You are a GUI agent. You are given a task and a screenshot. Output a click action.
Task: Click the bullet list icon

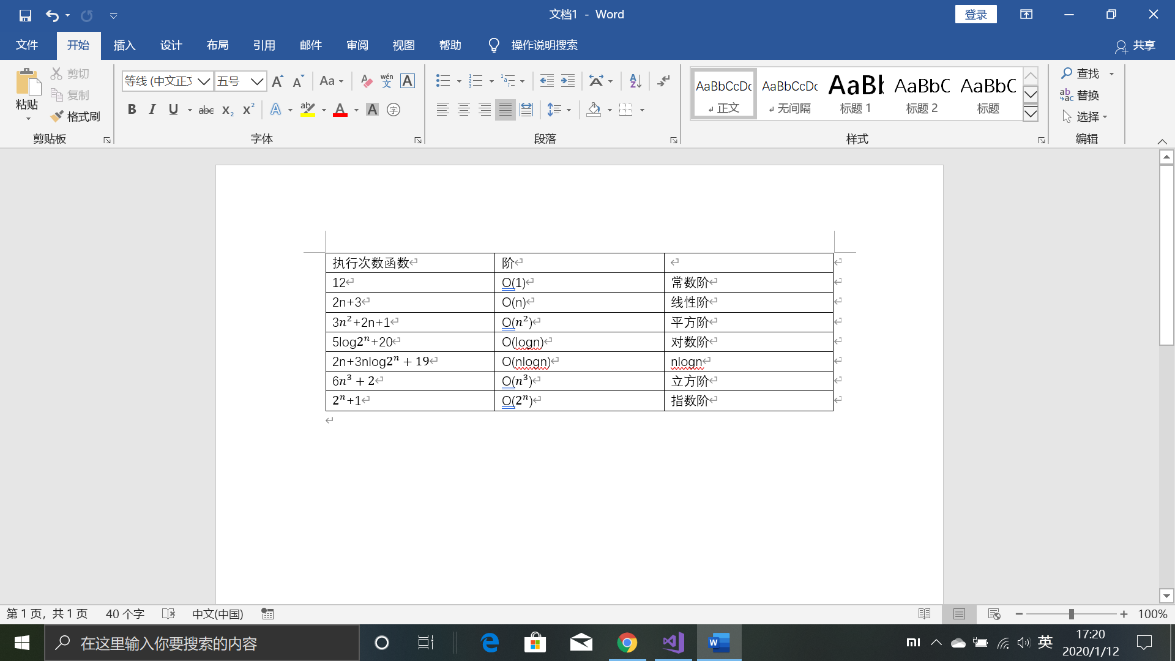(x=443, y=81)
